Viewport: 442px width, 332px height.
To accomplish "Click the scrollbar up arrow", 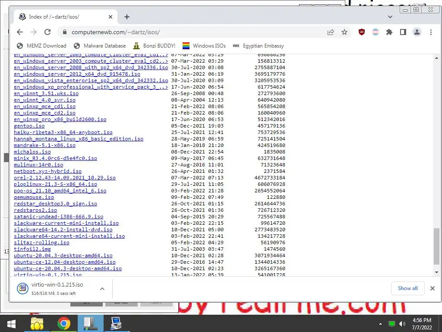I will tap(436, 58).
